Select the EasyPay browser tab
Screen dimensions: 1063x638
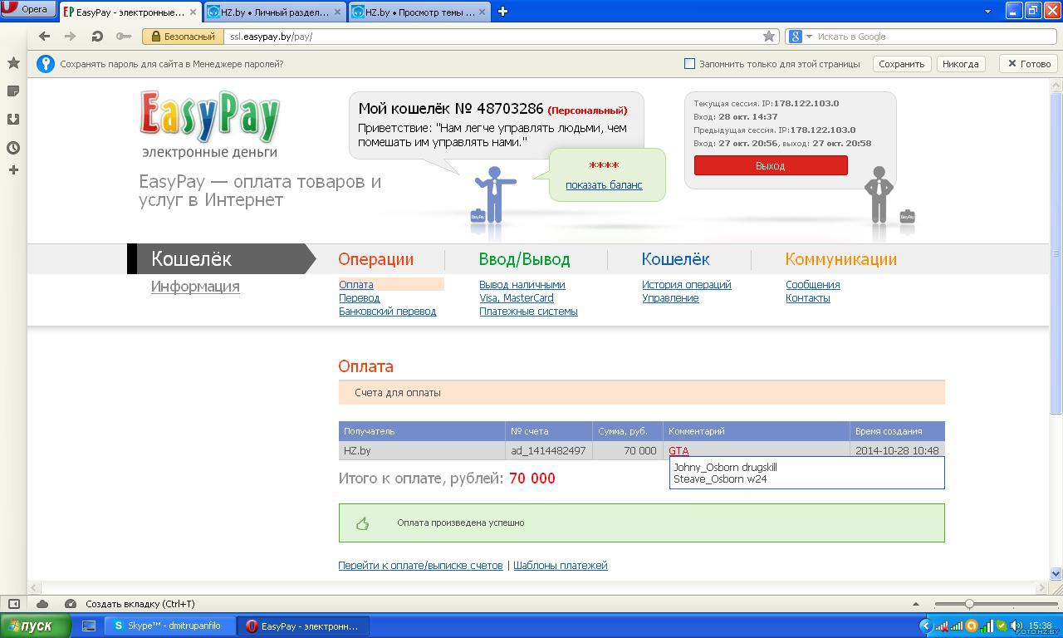[130, 12]
